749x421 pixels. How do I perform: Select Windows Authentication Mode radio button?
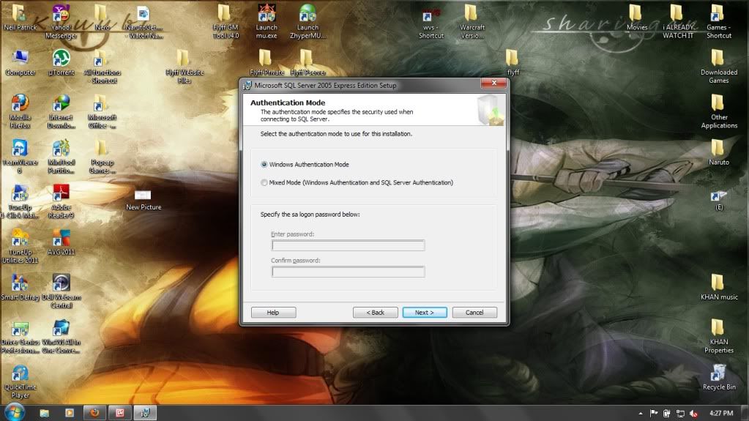[x=264, y=165]
